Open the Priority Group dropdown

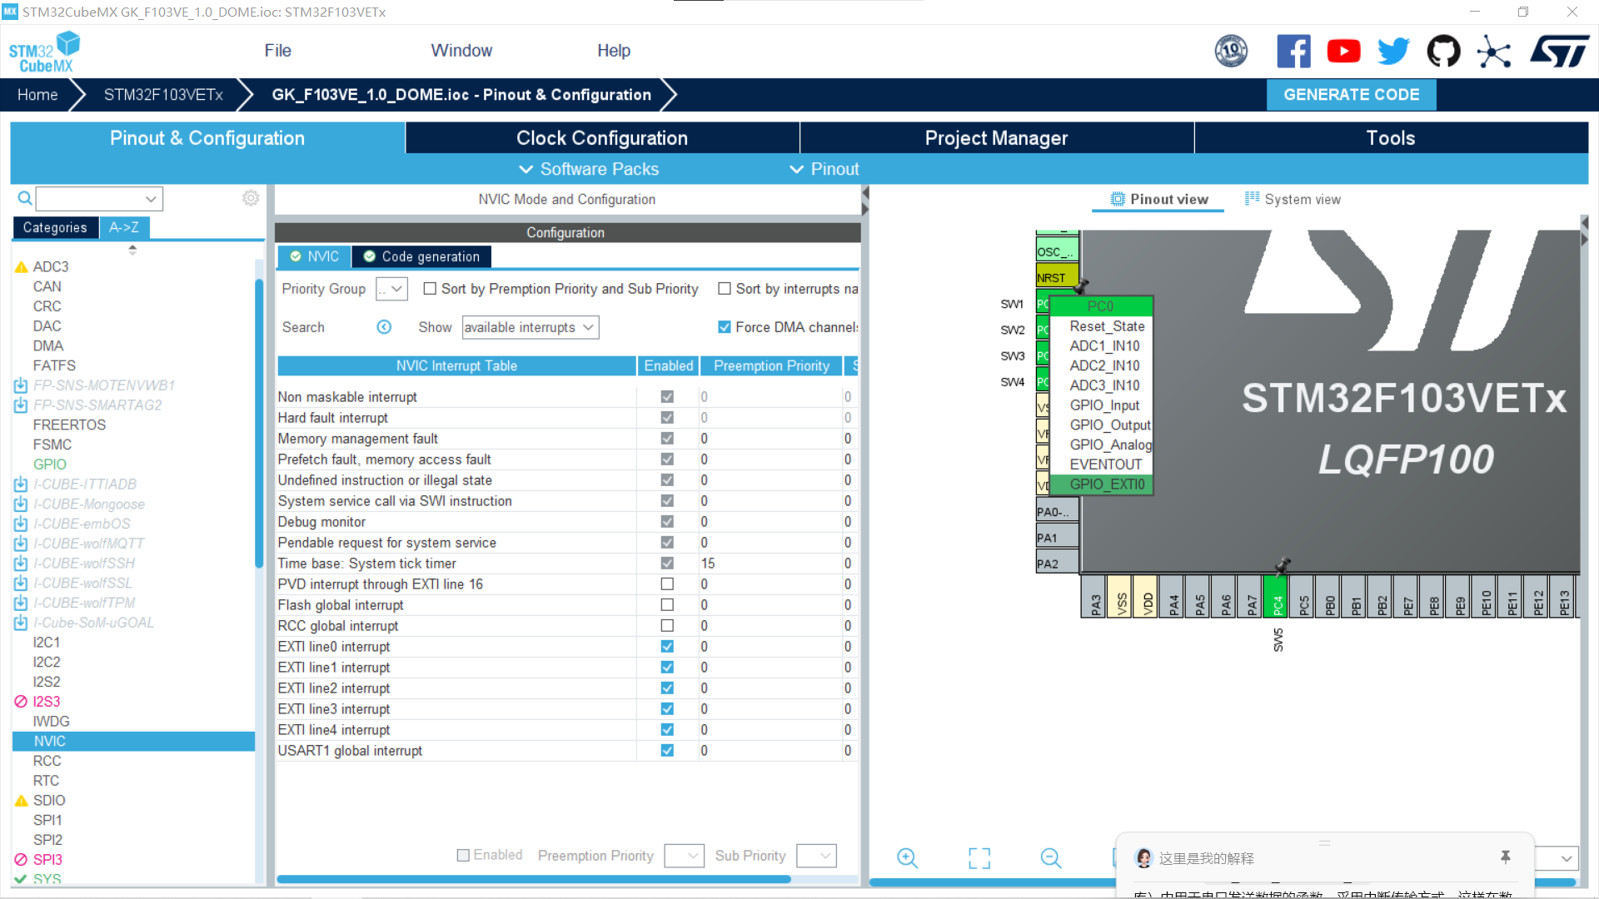[391, 289]
